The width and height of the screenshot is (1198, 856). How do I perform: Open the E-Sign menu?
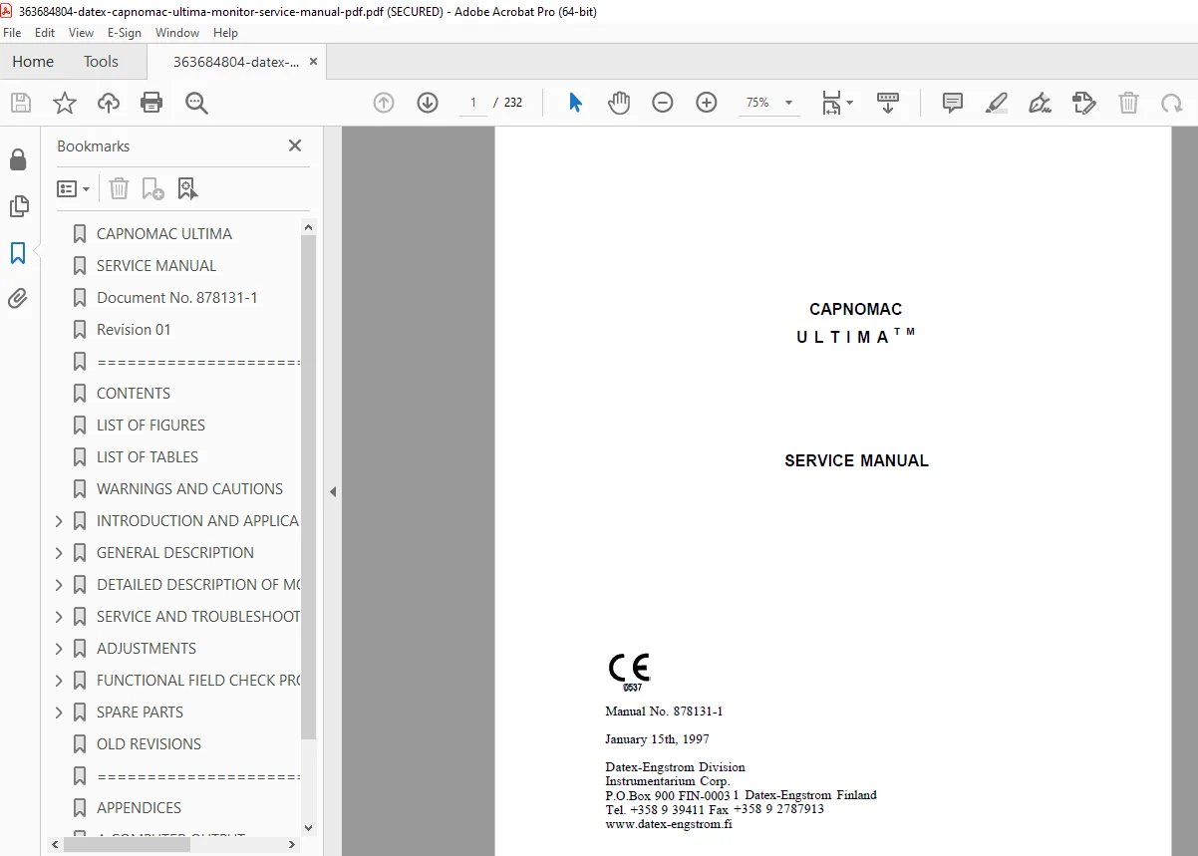point(126,33)
